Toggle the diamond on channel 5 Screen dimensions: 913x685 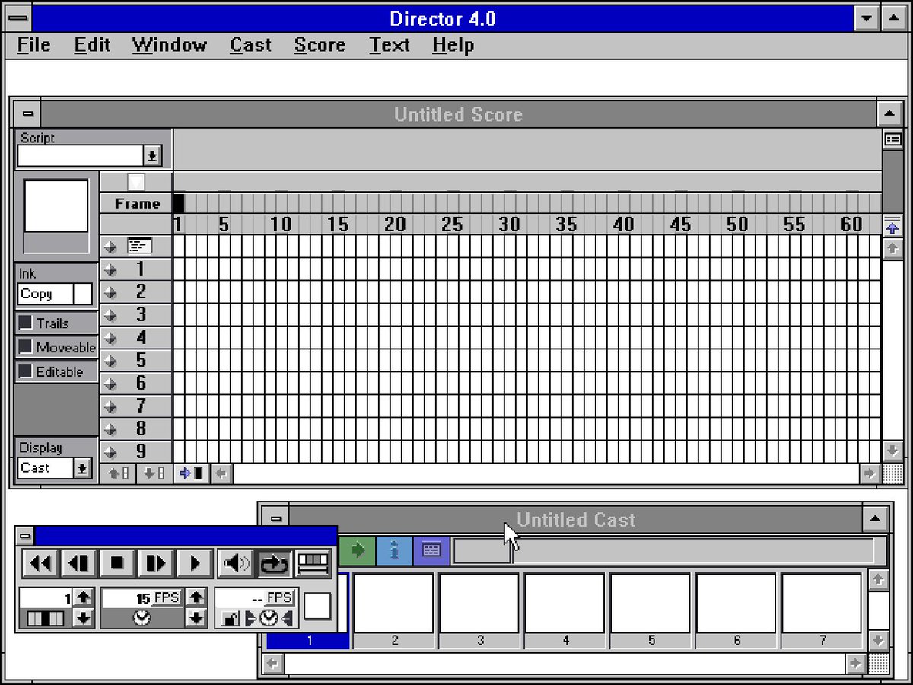point(110,361)
